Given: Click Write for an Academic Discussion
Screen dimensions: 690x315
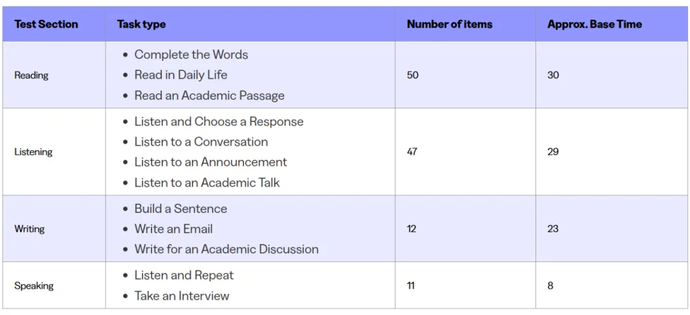Looking at the screenshot, I should (x=226, y=249).
